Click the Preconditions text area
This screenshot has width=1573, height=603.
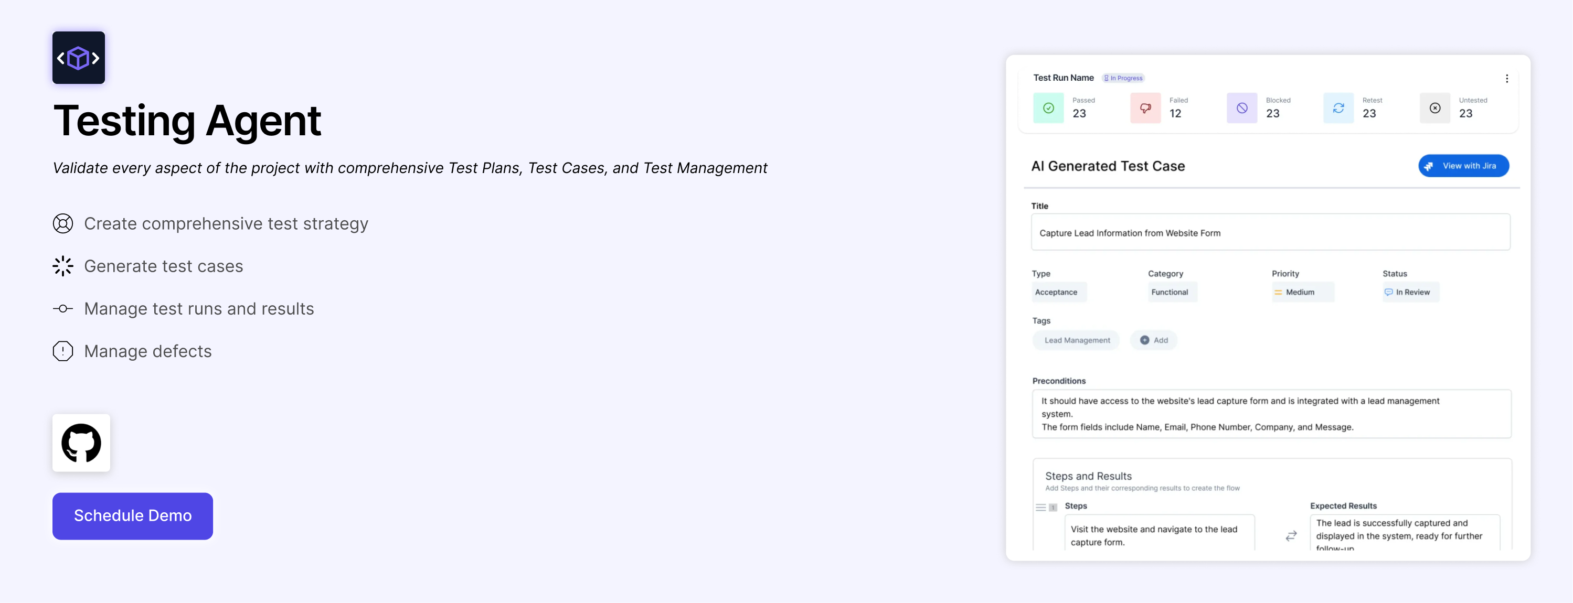(x=1271, y=414)
